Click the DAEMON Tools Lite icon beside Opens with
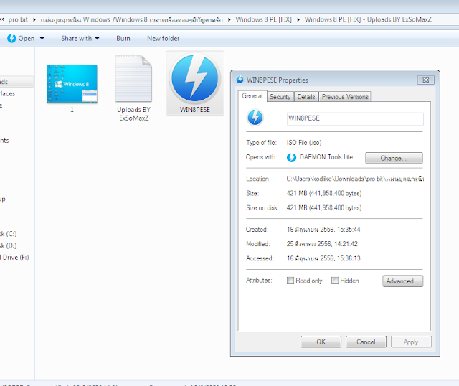Screen dimensions: 459x386 pos(291,158)
